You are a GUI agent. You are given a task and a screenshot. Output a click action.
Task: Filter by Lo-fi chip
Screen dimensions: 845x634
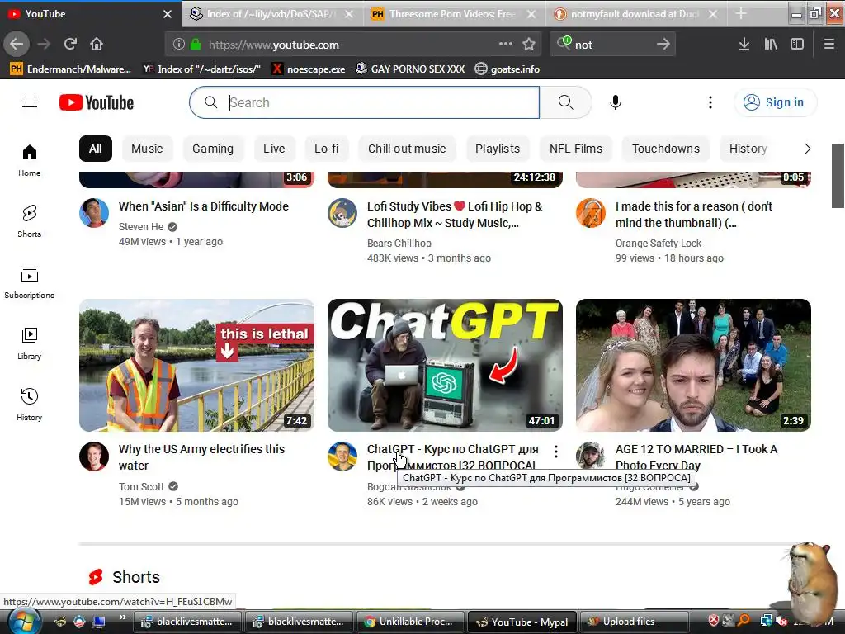327,149
